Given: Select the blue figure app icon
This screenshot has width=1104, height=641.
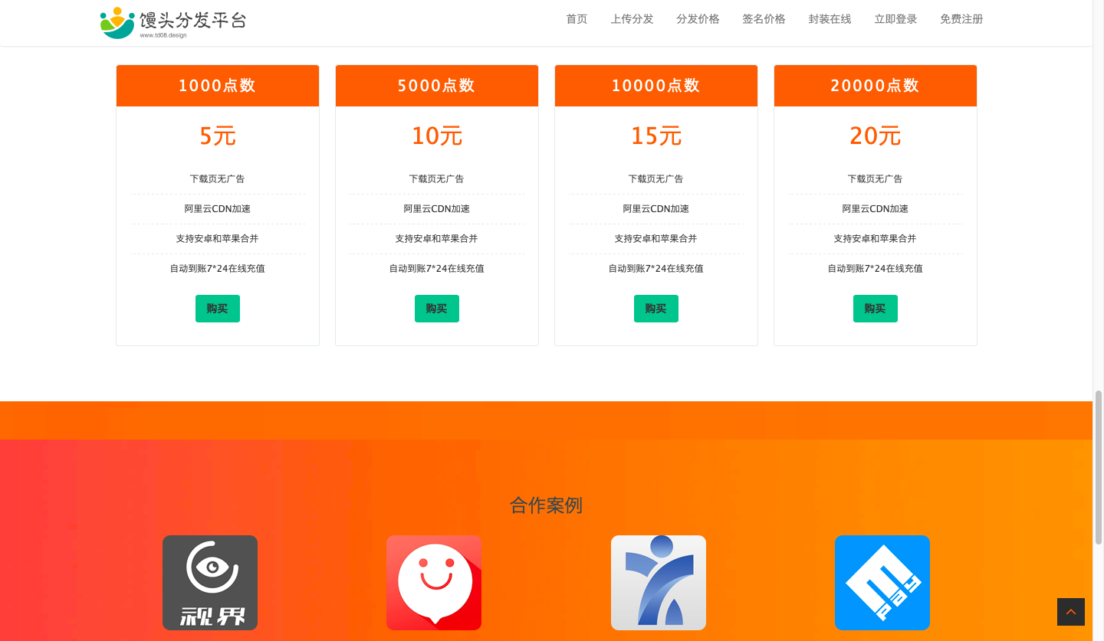Looking at the screenshot, I should click(x=658, y=582).
